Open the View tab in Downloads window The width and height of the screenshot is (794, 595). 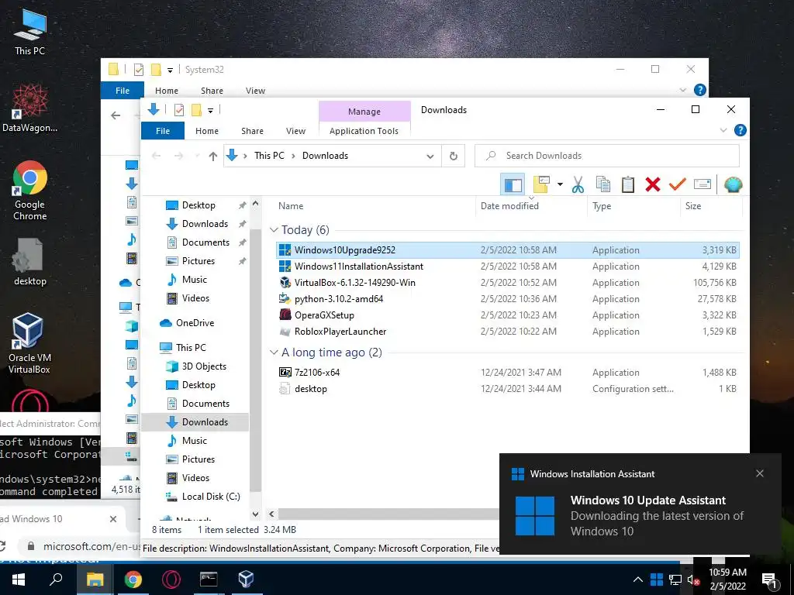click(x=295, y=130)
